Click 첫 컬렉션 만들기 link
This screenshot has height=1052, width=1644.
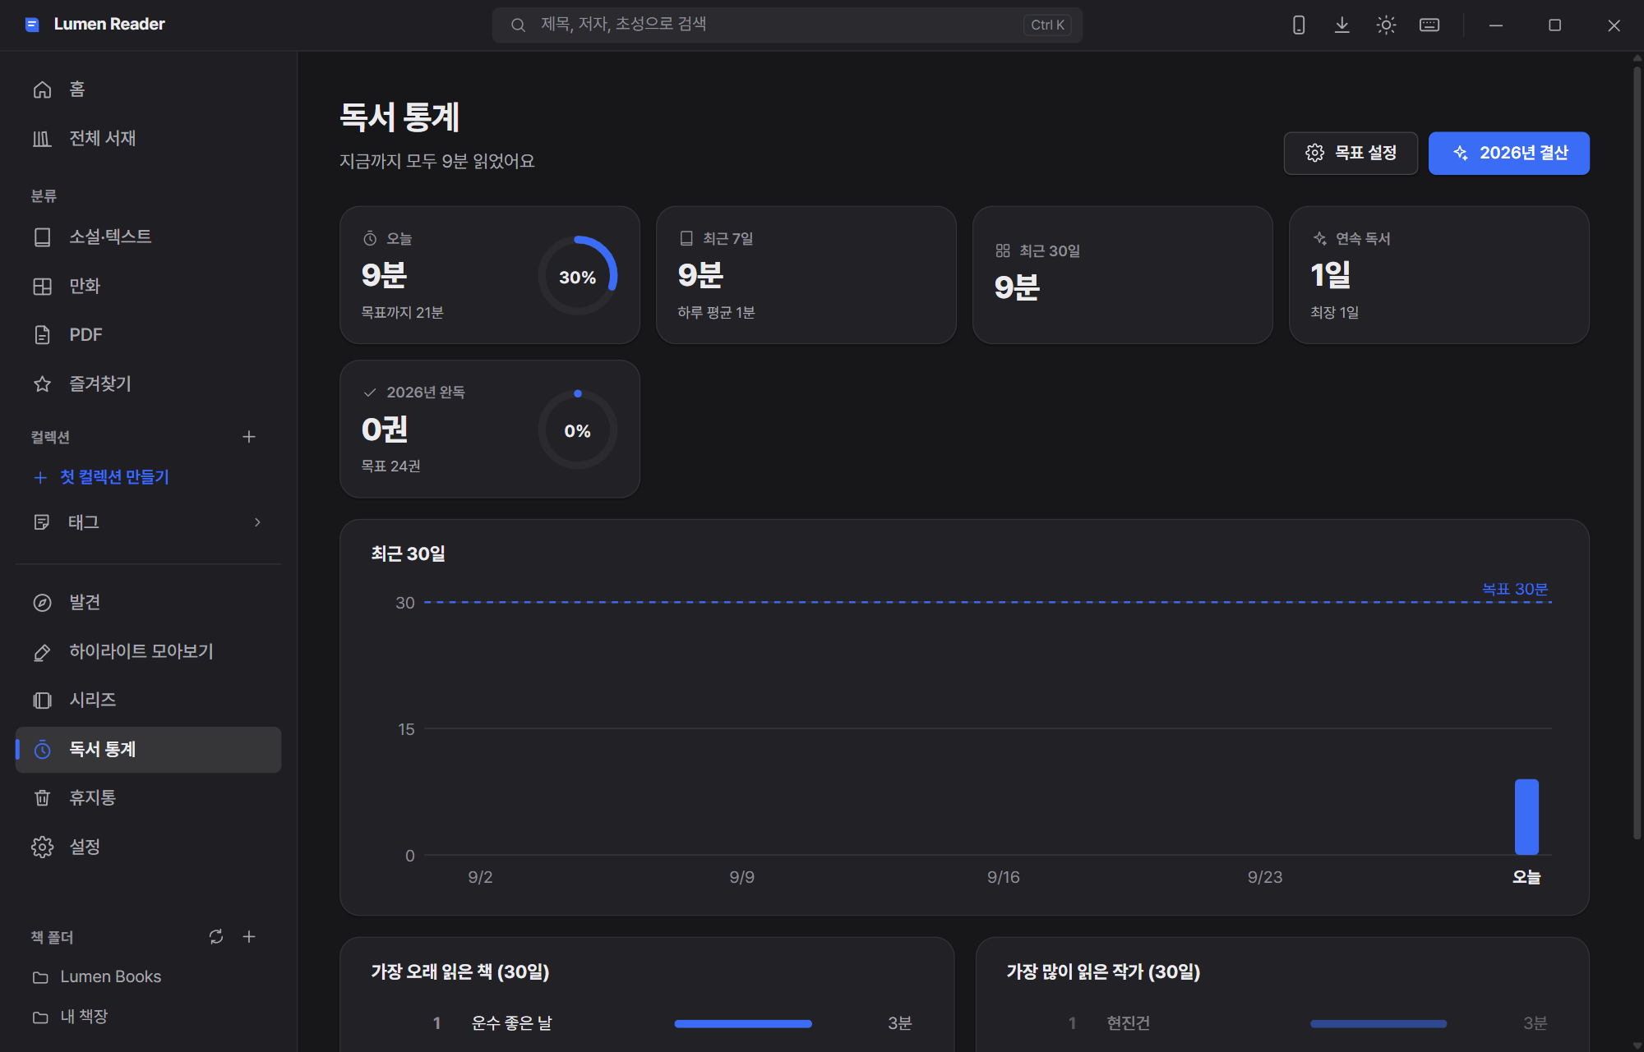[102, 477]
